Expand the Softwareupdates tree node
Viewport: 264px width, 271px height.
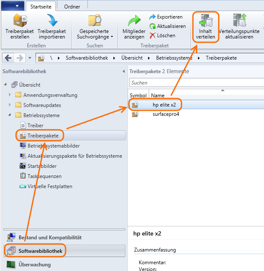pyautogui.click(x=10, y=105)
